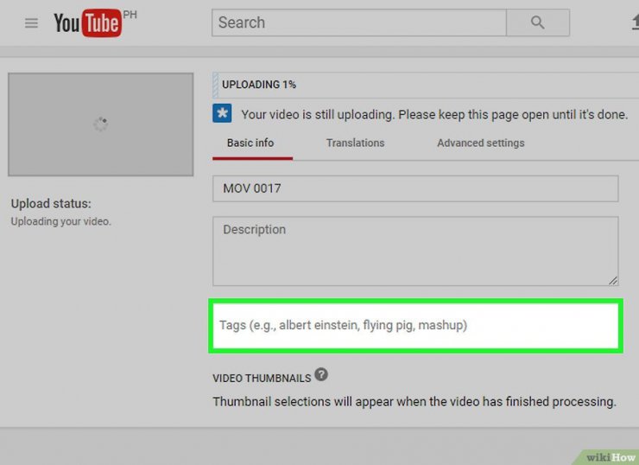Open the hamburger guide menu
The height and width of the screenshot is (465, 639).
pos(32,23)
